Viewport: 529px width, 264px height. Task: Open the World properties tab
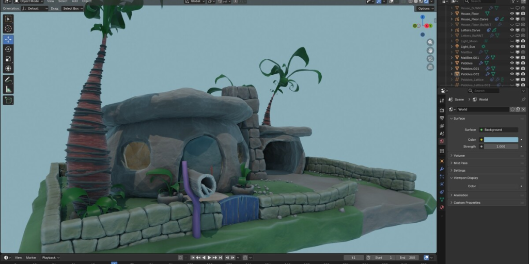coord(442,141)
